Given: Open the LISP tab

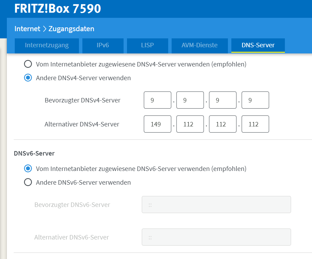Looking at the screenshot, I should tap(148, 46).
